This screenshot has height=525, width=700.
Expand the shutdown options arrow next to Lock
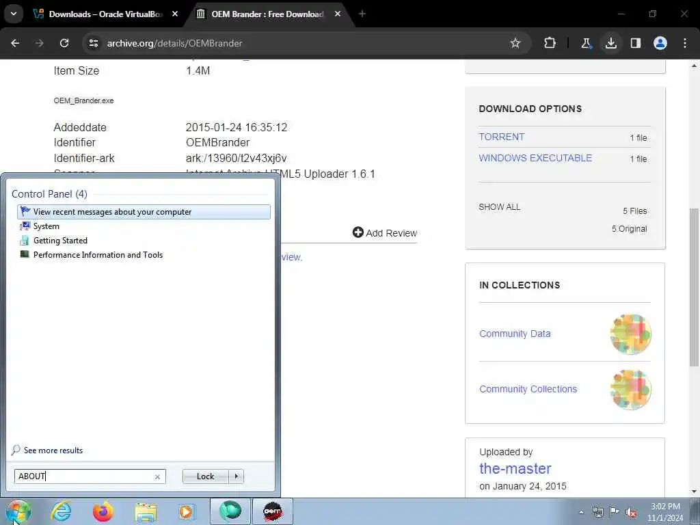tap(236, 476)
